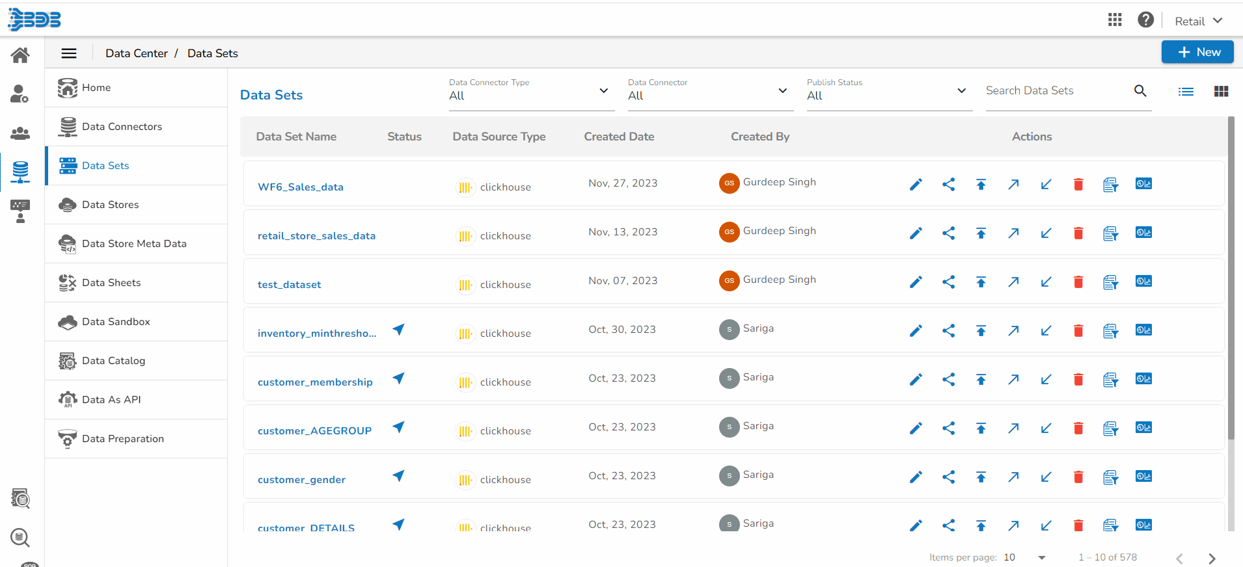Open Data Connectors in the side menu
1243x567 pixels.
(122, 127)
